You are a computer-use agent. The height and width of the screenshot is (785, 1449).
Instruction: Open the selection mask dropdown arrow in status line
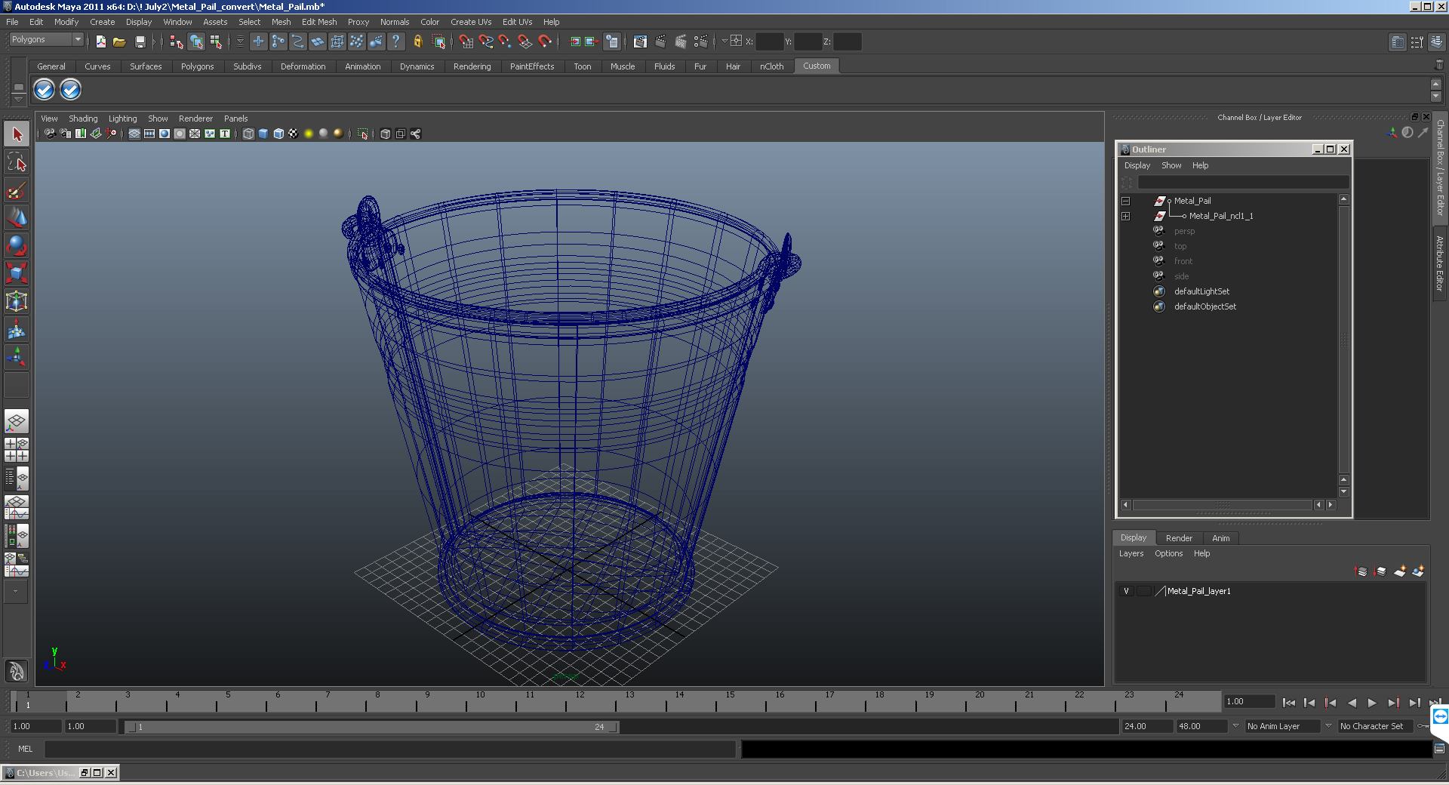pos(241,42)
